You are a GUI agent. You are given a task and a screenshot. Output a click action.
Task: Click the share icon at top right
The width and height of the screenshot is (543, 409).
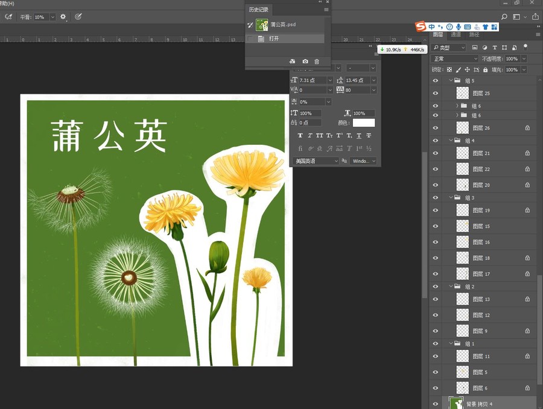(535, 17)
